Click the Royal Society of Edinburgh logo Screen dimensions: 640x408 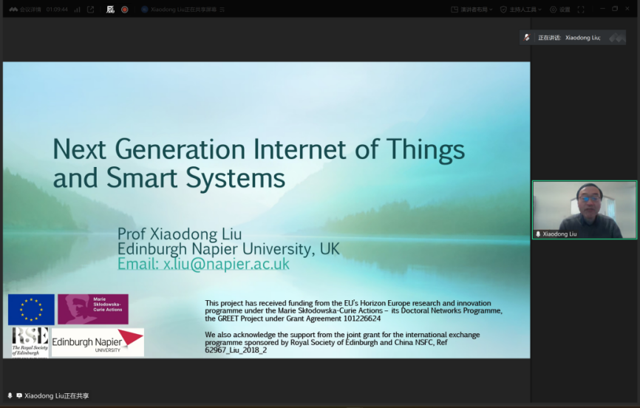coord(30,342)
